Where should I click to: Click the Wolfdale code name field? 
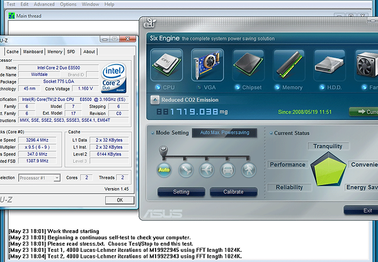pos(39,74)
